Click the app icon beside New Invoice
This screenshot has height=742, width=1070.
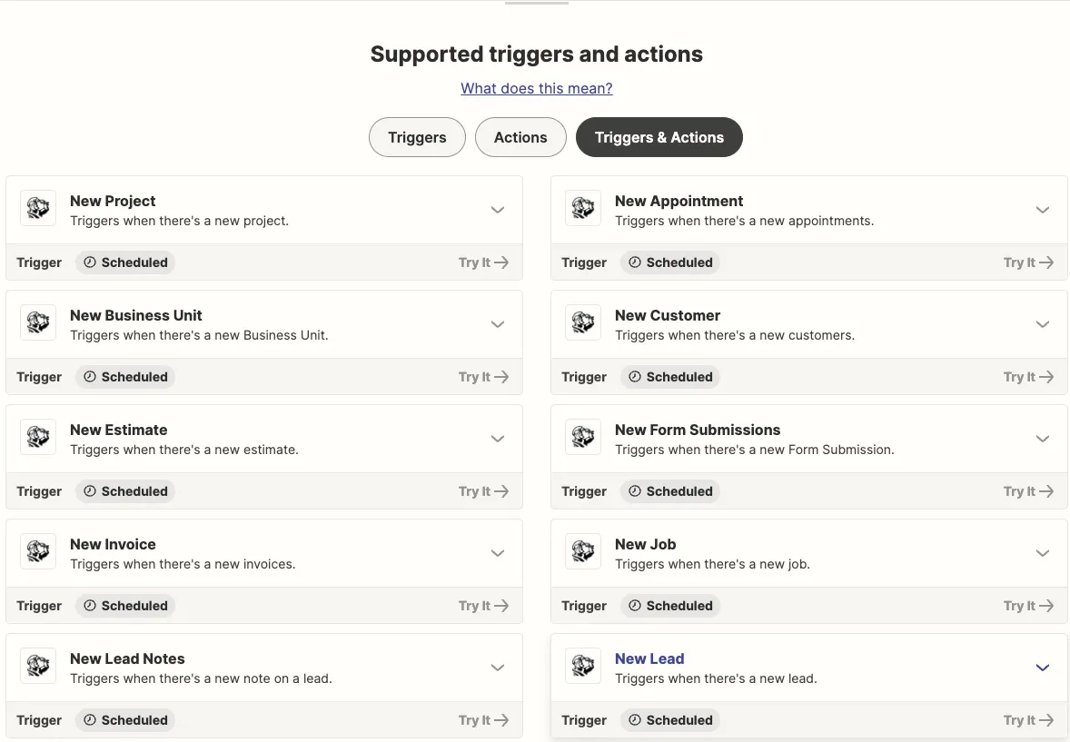(38, 552)
